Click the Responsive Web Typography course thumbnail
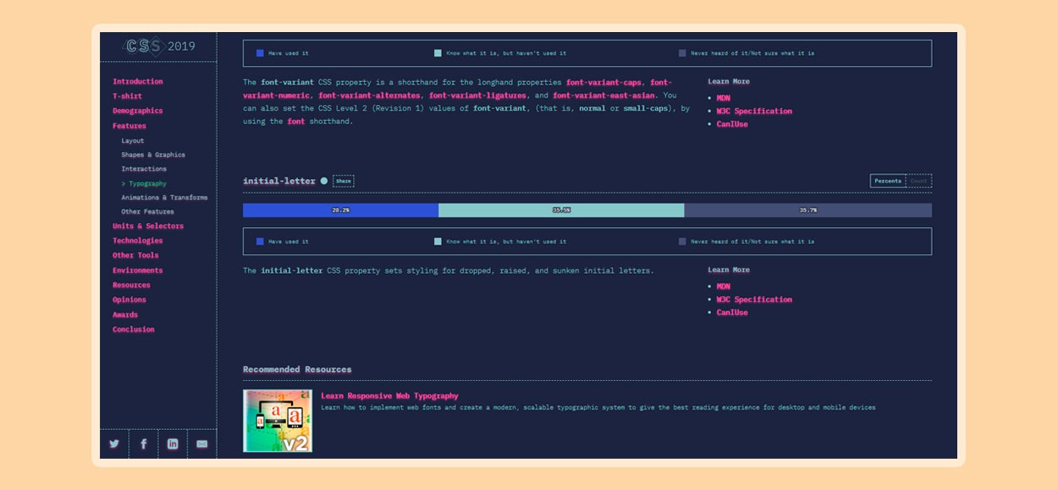The image size is (1058, 490). click(278, 421)
